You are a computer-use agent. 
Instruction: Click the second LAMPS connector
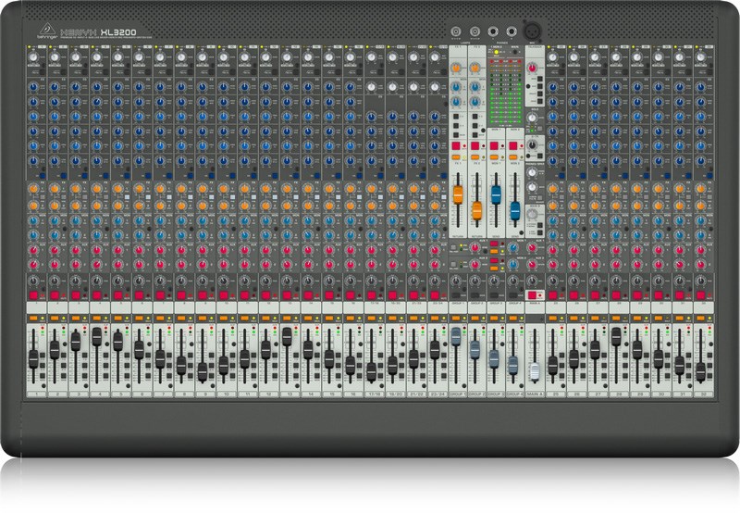[x=475, y=31]
